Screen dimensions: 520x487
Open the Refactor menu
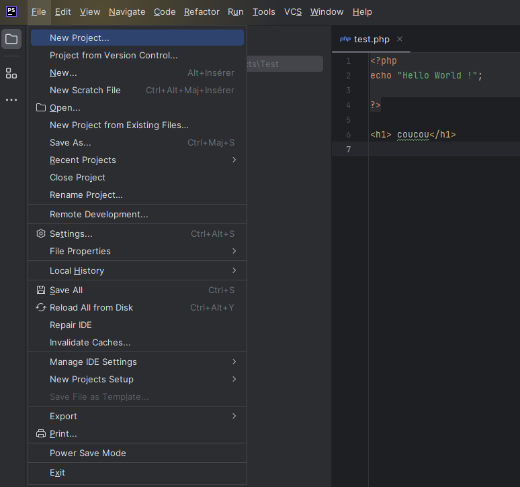pyautogui.click(x=202, y=11)
